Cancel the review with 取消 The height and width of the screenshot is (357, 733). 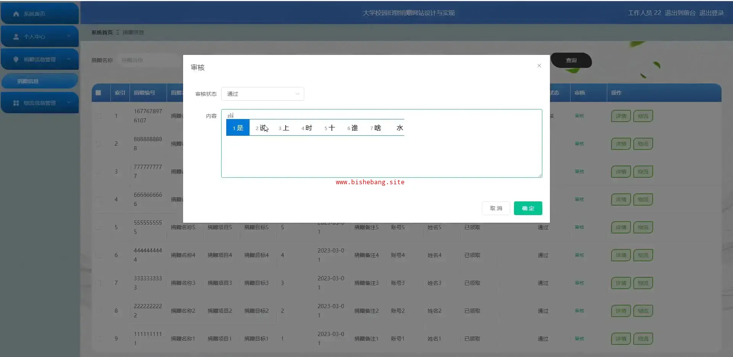496,208
